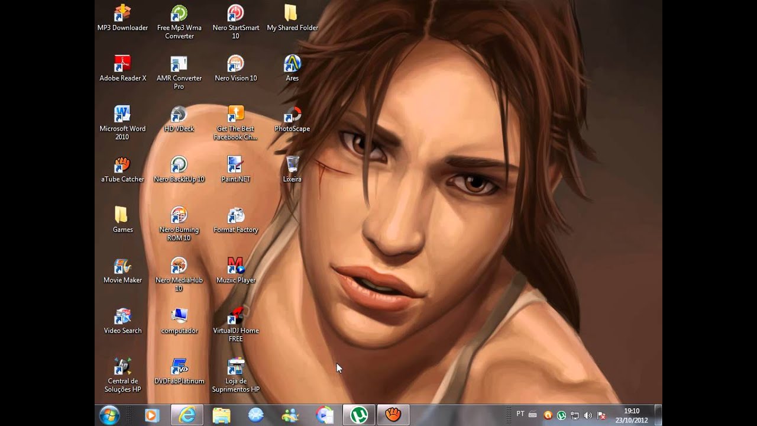Click the PT language indicator
The image size is (757, 426).
click(x=520, y=414)
